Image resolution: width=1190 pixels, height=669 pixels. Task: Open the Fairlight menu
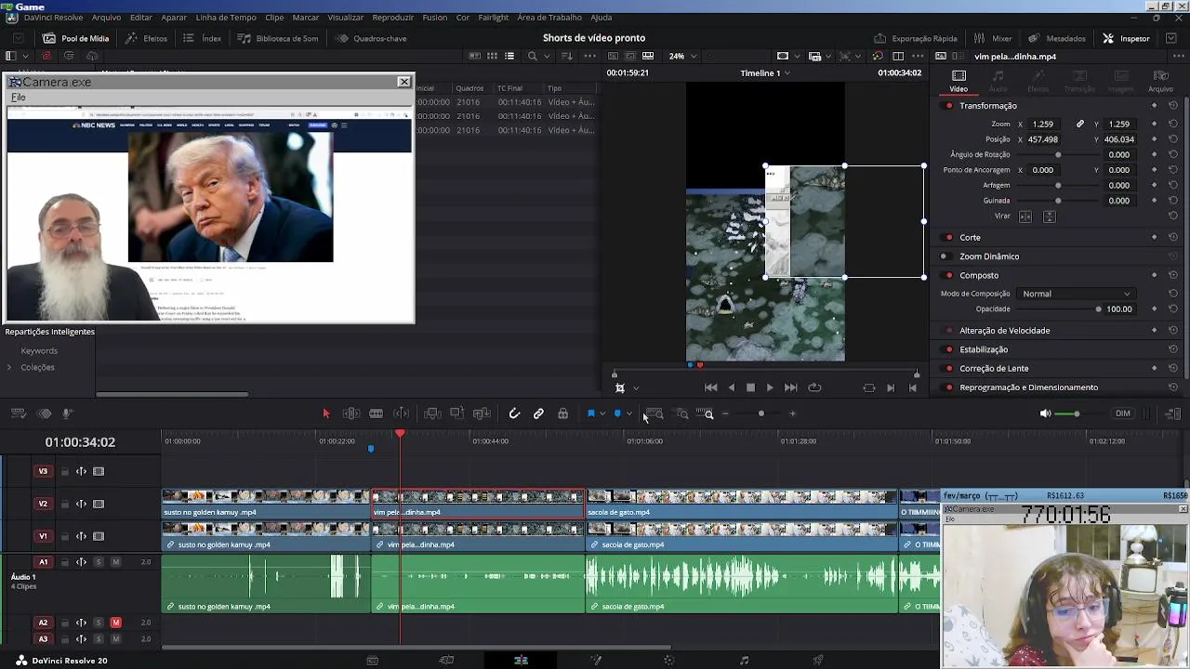pyautogui.click(x=493, y=18)
